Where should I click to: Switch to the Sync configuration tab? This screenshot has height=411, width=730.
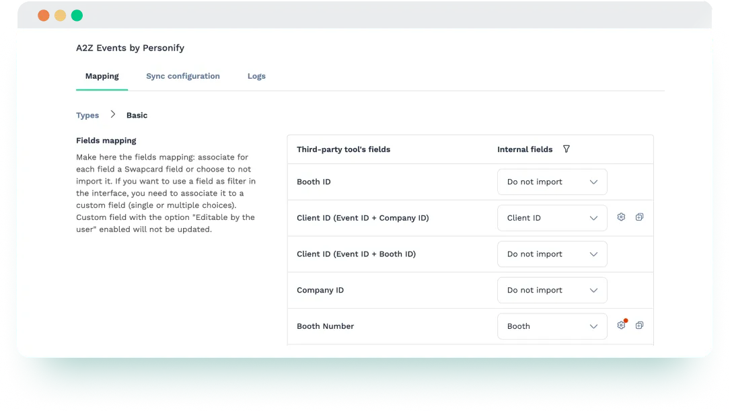tap(183, 76)
